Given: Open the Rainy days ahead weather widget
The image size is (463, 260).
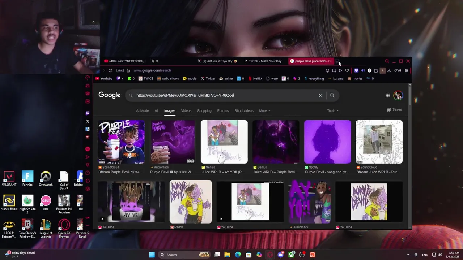Looking at the screenshot, I should click(20, 255).
